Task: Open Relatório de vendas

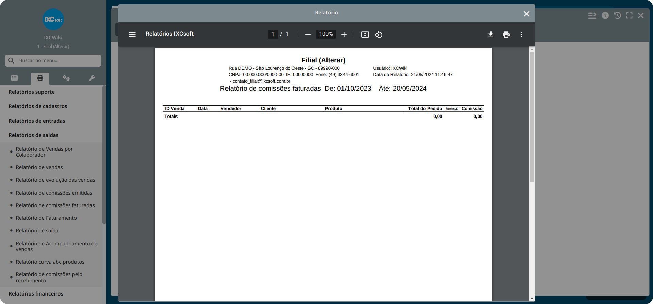Action: pos(39,167)
